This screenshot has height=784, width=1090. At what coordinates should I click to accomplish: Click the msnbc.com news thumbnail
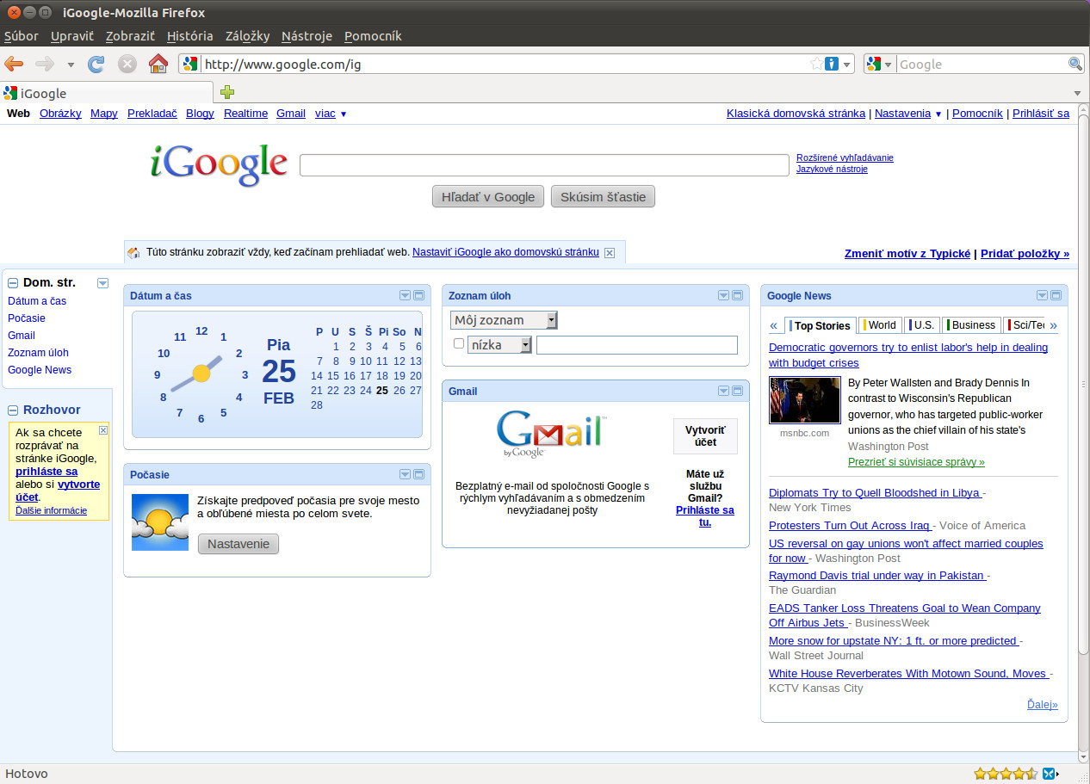pos(804,400)
